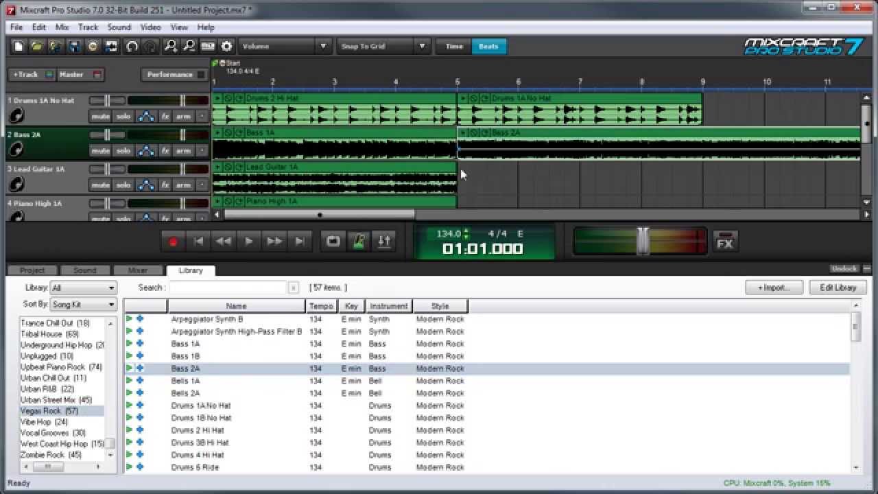Viewport: 878px width, 494px height.
Task: Toggle automation on Lead Guitar 1A track
Action: 146,185
